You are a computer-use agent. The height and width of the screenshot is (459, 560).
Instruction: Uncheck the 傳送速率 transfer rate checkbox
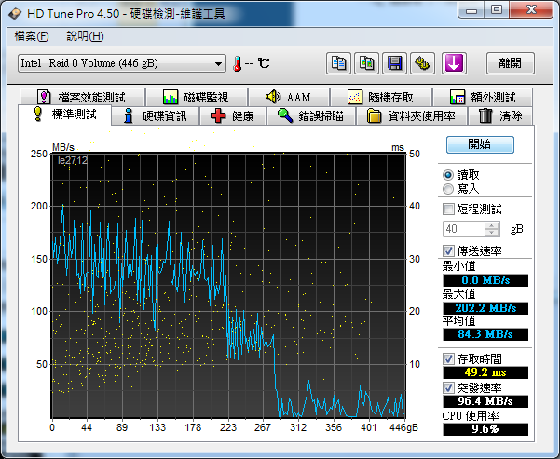point(449,250)
